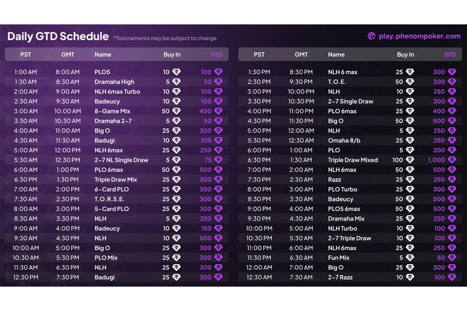Select the gem icon on Dramaha High row
This screenshot has width=467, height=311.
[x=177, y=82]
